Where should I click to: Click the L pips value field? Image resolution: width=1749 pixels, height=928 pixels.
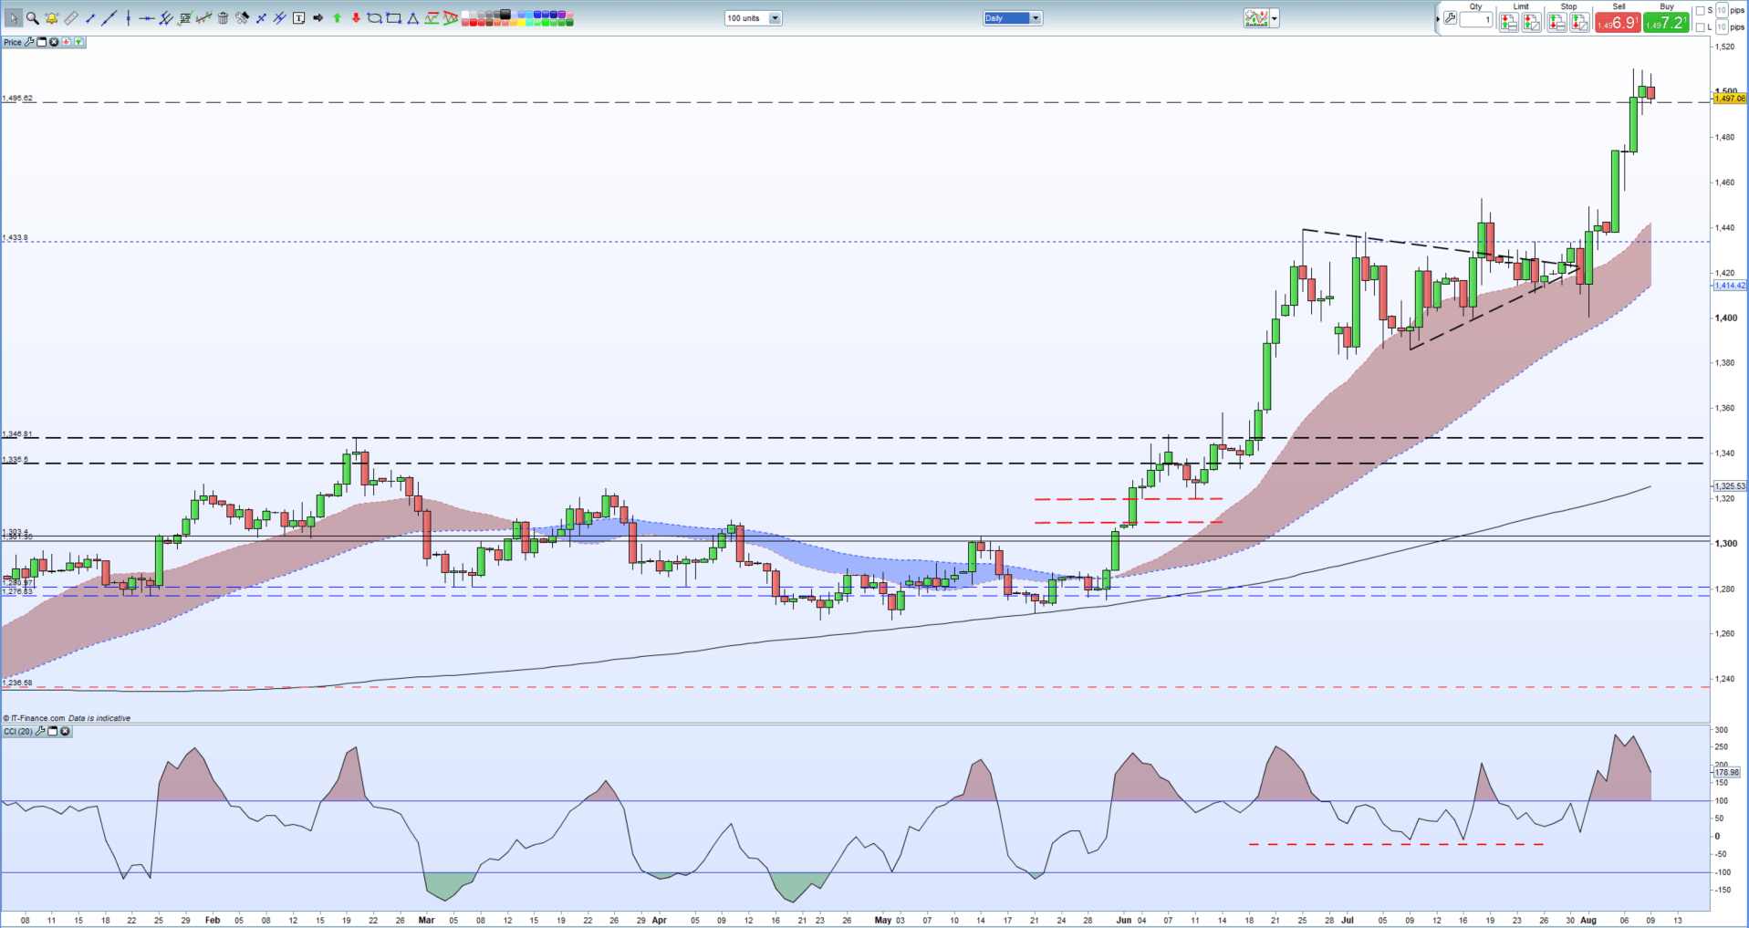pos(1722,27)
